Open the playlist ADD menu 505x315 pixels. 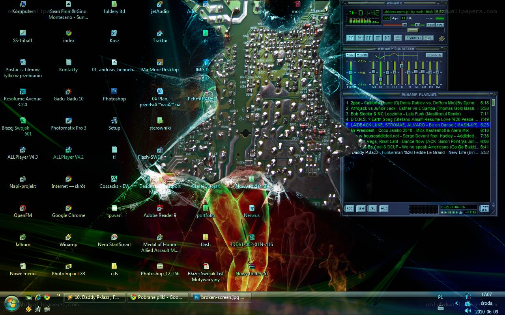350,209
